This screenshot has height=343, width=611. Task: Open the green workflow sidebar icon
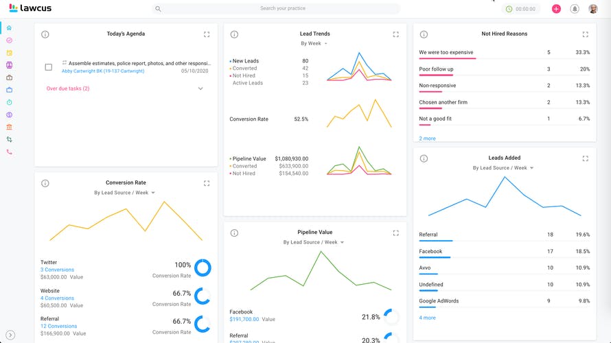pos(9,139)
